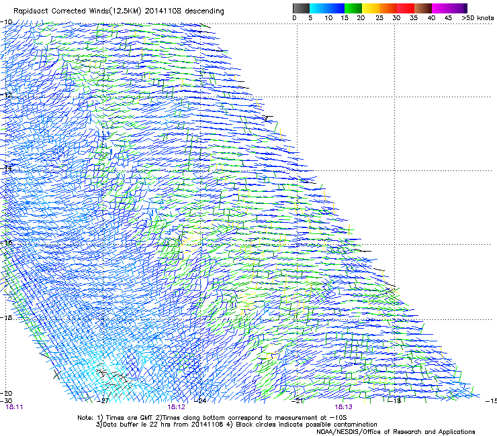
Task: Click the '-12' latitude axis label
Action: 6,95
